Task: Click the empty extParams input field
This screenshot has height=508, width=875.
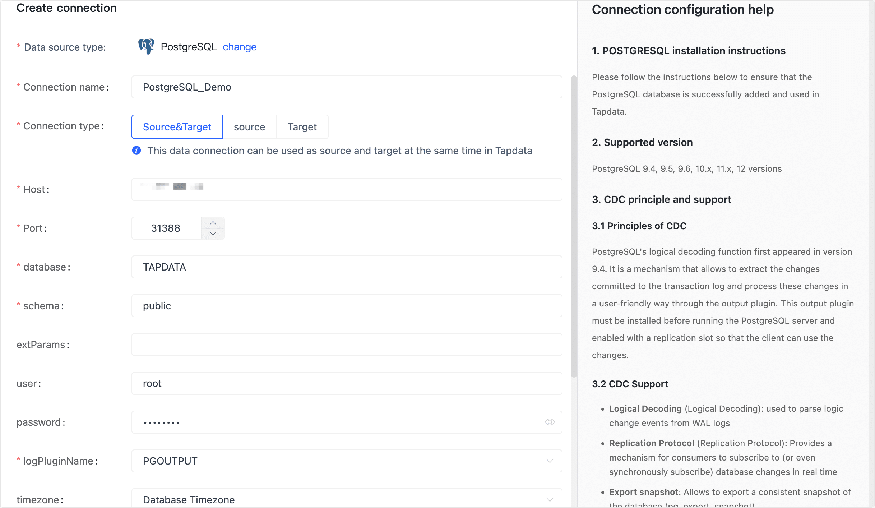Action: (347, 345)
